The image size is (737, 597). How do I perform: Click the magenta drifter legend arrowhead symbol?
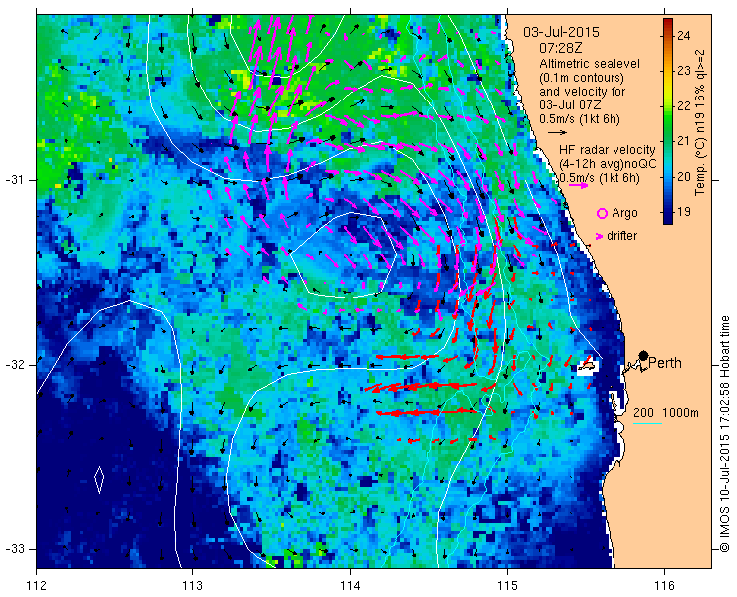[x=600, y=236]
